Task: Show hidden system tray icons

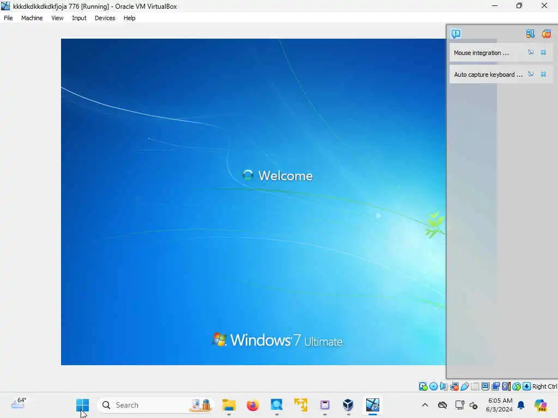Action: (425, 405)
